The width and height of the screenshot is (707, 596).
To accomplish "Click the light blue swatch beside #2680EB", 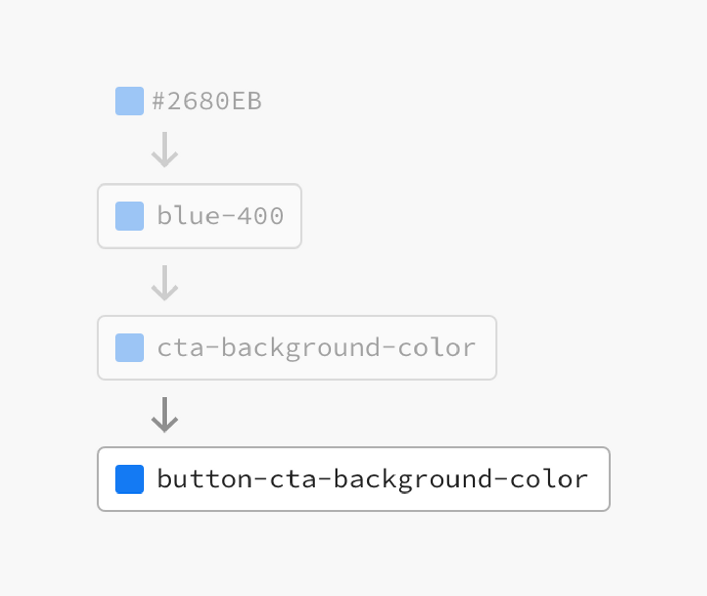I will click(x=130, y=101).
